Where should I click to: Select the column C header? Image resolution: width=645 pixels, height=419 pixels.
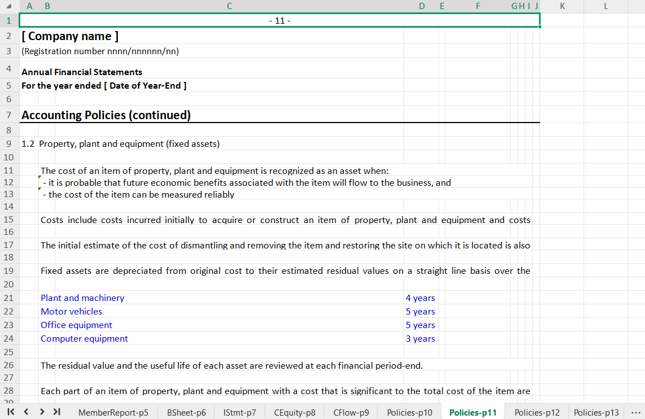[229, 6]
